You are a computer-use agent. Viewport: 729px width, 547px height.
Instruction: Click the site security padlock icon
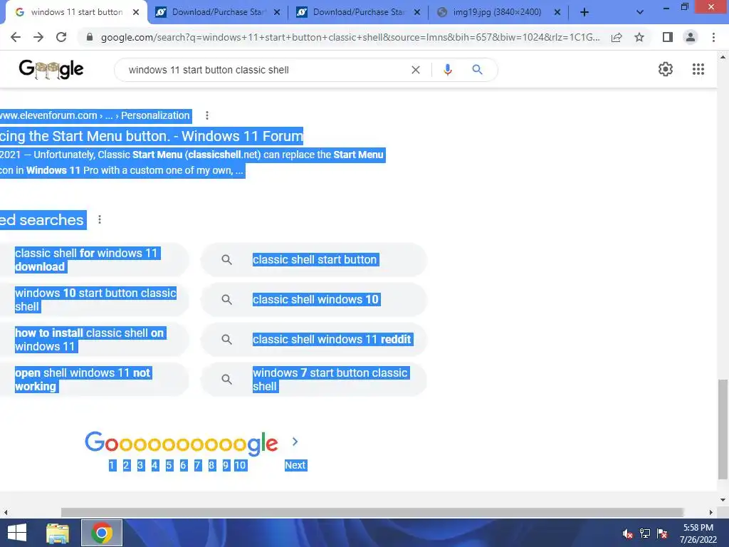point(90,37)
